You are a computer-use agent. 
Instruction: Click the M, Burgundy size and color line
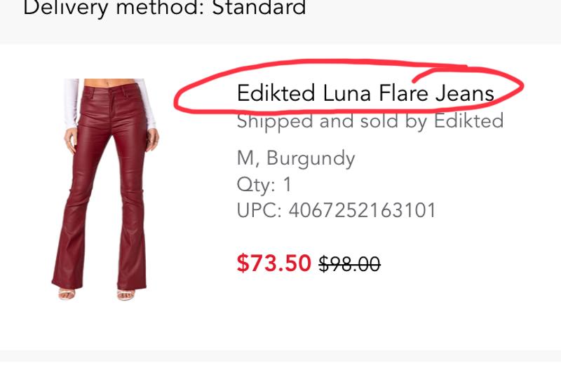coord(295,158)
